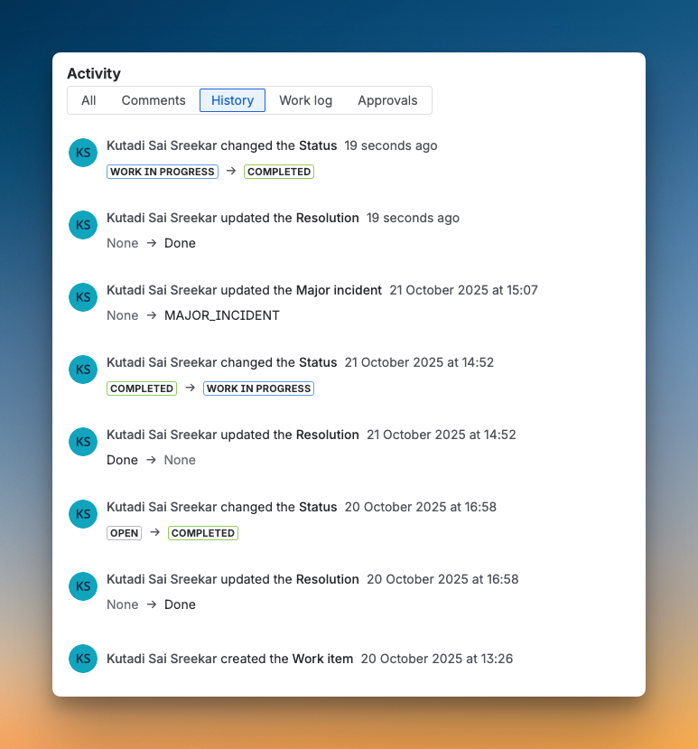This screenshot has height=749, width=698.
Task: Click the KS avatar on the Major incident entry
Action: coord(83,297)
